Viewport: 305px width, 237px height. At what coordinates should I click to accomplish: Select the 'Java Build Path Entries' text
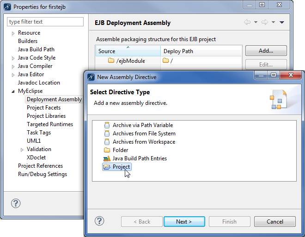point(140,158)
